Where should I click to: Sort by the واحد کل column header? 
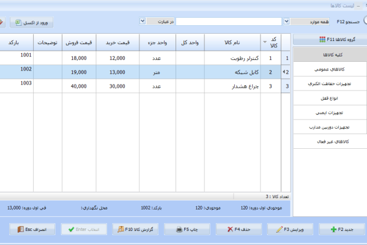(x=190, y=42)
